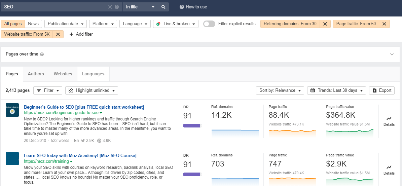Switch to Websites tab

click(x=63, y=74)
